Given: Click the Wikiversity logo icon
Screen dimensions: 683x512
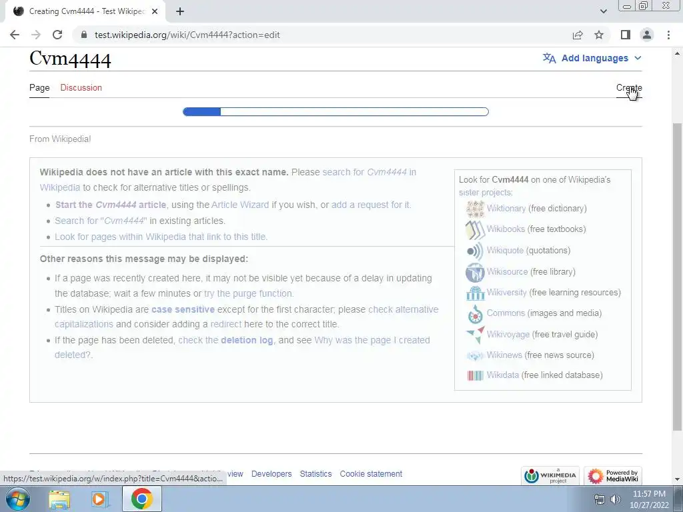Looking at the screenshot, I should 475,293.
